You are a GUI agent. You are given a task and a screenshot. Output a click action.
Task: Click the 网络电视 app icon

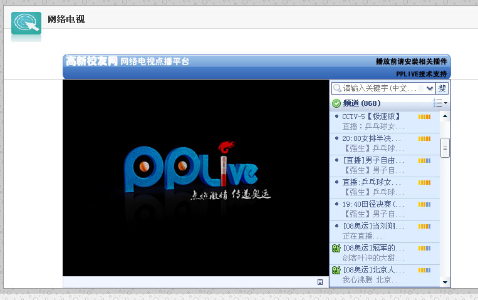26,23
